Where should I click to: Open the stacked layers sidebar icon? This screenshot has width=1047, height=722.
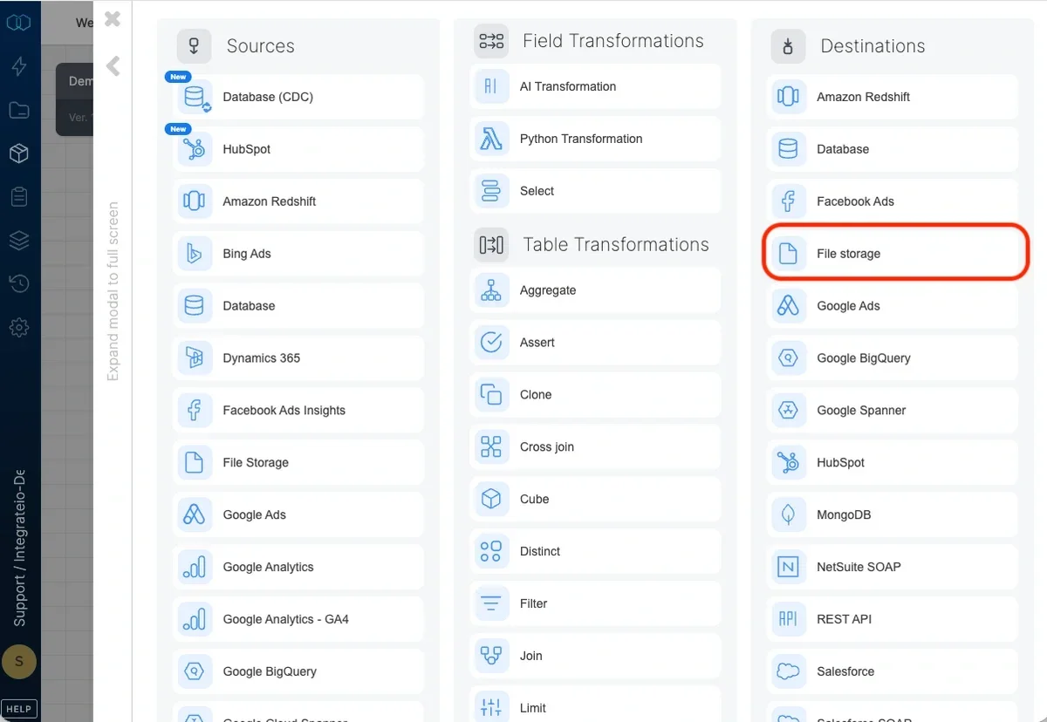point(19,241)
